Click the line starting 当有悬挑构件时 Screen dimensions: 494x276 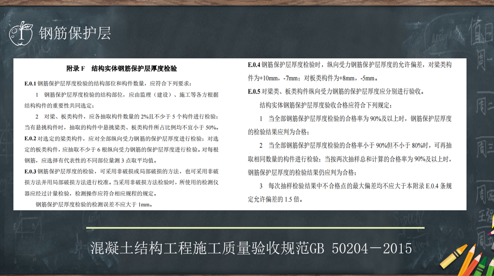(x=121, y=127)
